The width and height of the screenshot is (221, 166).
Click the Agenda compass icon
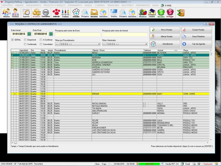[x=26, y=12]
